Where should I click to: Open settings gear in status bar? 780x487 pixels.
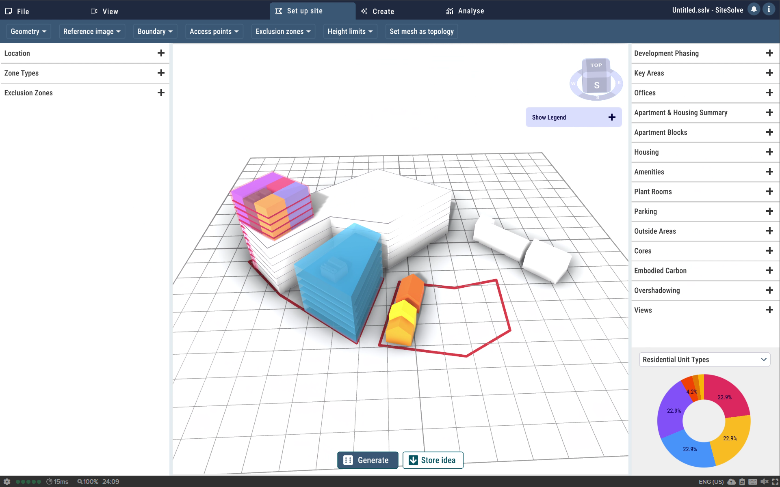point(7,481)
